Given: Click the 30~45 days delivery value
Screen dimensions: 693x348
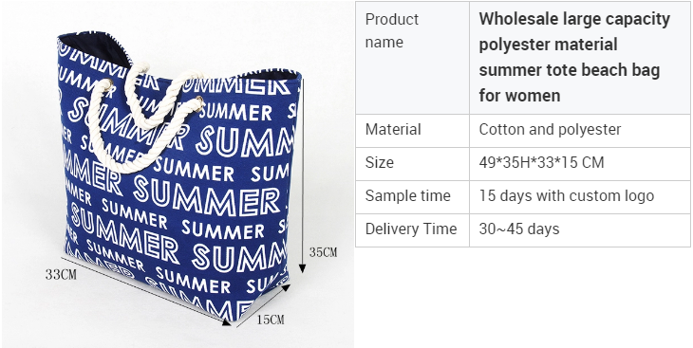Looking at the screenshot, I should click(519, 229).
